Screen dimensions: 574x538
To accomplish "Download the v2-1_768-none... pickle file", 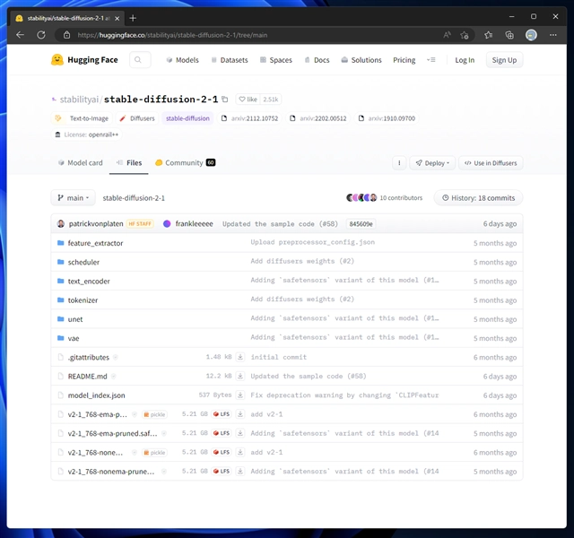I will 240,452.
